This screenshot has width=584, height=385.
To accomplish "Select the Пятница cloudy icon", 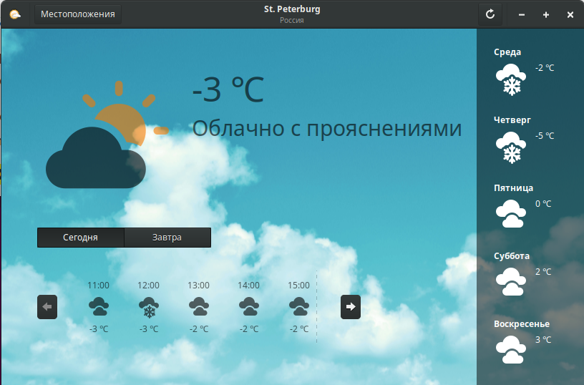I will [x=511, y=214].
